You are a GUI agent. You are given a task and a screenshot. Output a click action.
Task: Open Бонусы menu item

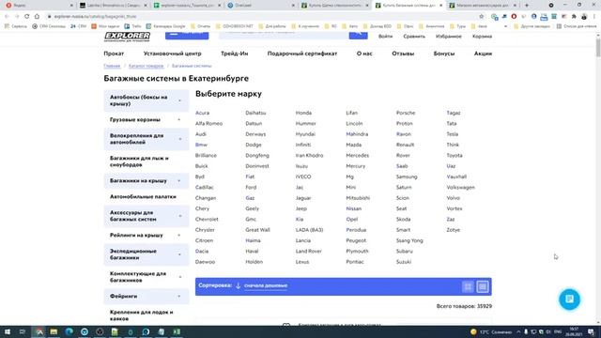click(444, 54)
